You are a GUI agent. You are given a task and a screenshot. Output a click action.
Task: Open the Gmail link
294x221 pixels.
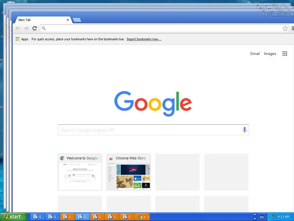255,54
